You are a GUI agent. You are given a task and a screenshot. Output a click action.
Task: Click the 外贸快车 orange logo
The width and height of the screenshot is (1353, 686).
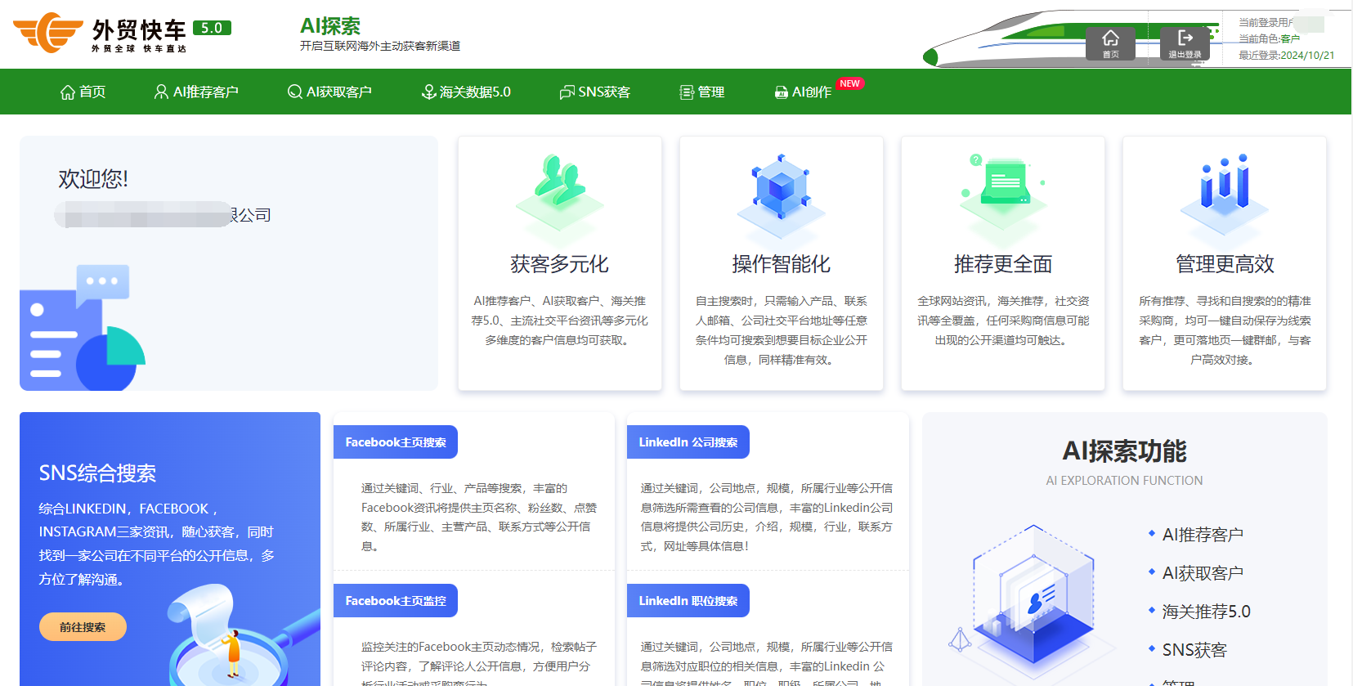point(48,33)
